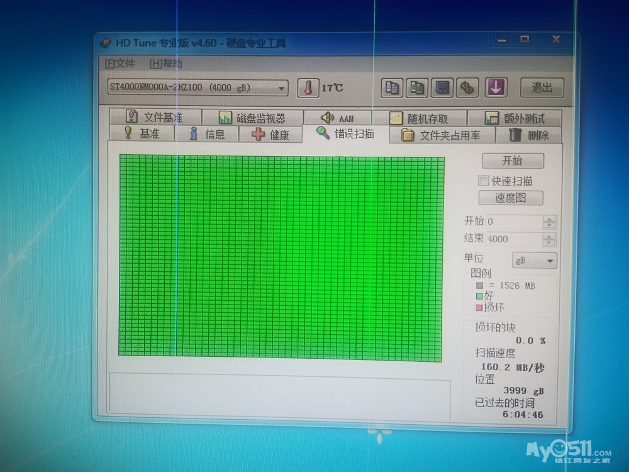Open the 健康 (Health) tab

click(270, 134)
